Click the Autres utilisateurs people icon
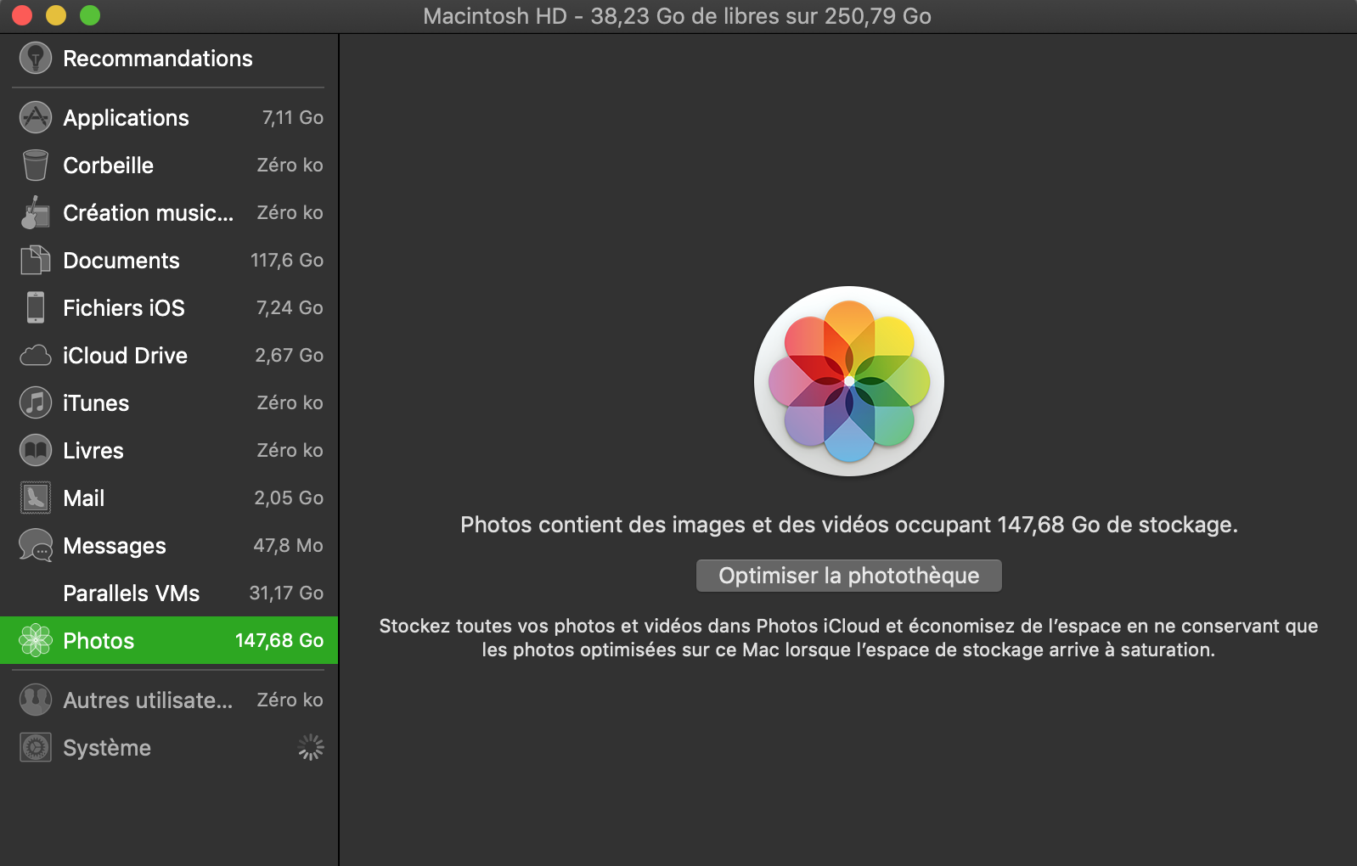 tap(36, 700)
